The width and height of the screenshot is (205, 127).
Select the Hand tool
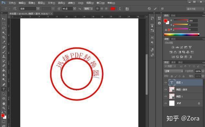point(4,103)
